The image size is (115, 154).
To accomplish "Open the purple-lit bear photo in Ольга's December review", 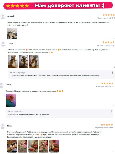I will (x=11, y=100).
